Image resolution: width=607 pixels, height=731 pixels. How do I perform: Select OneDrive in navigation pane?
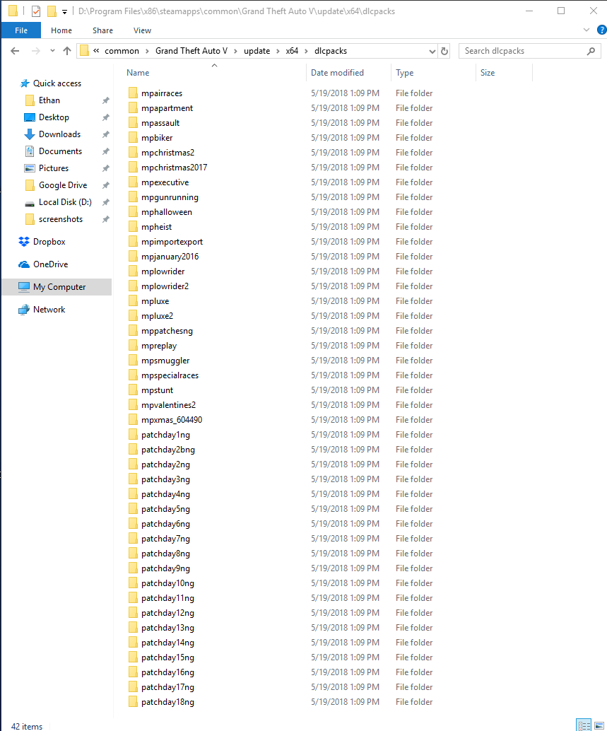coord(50,264)
